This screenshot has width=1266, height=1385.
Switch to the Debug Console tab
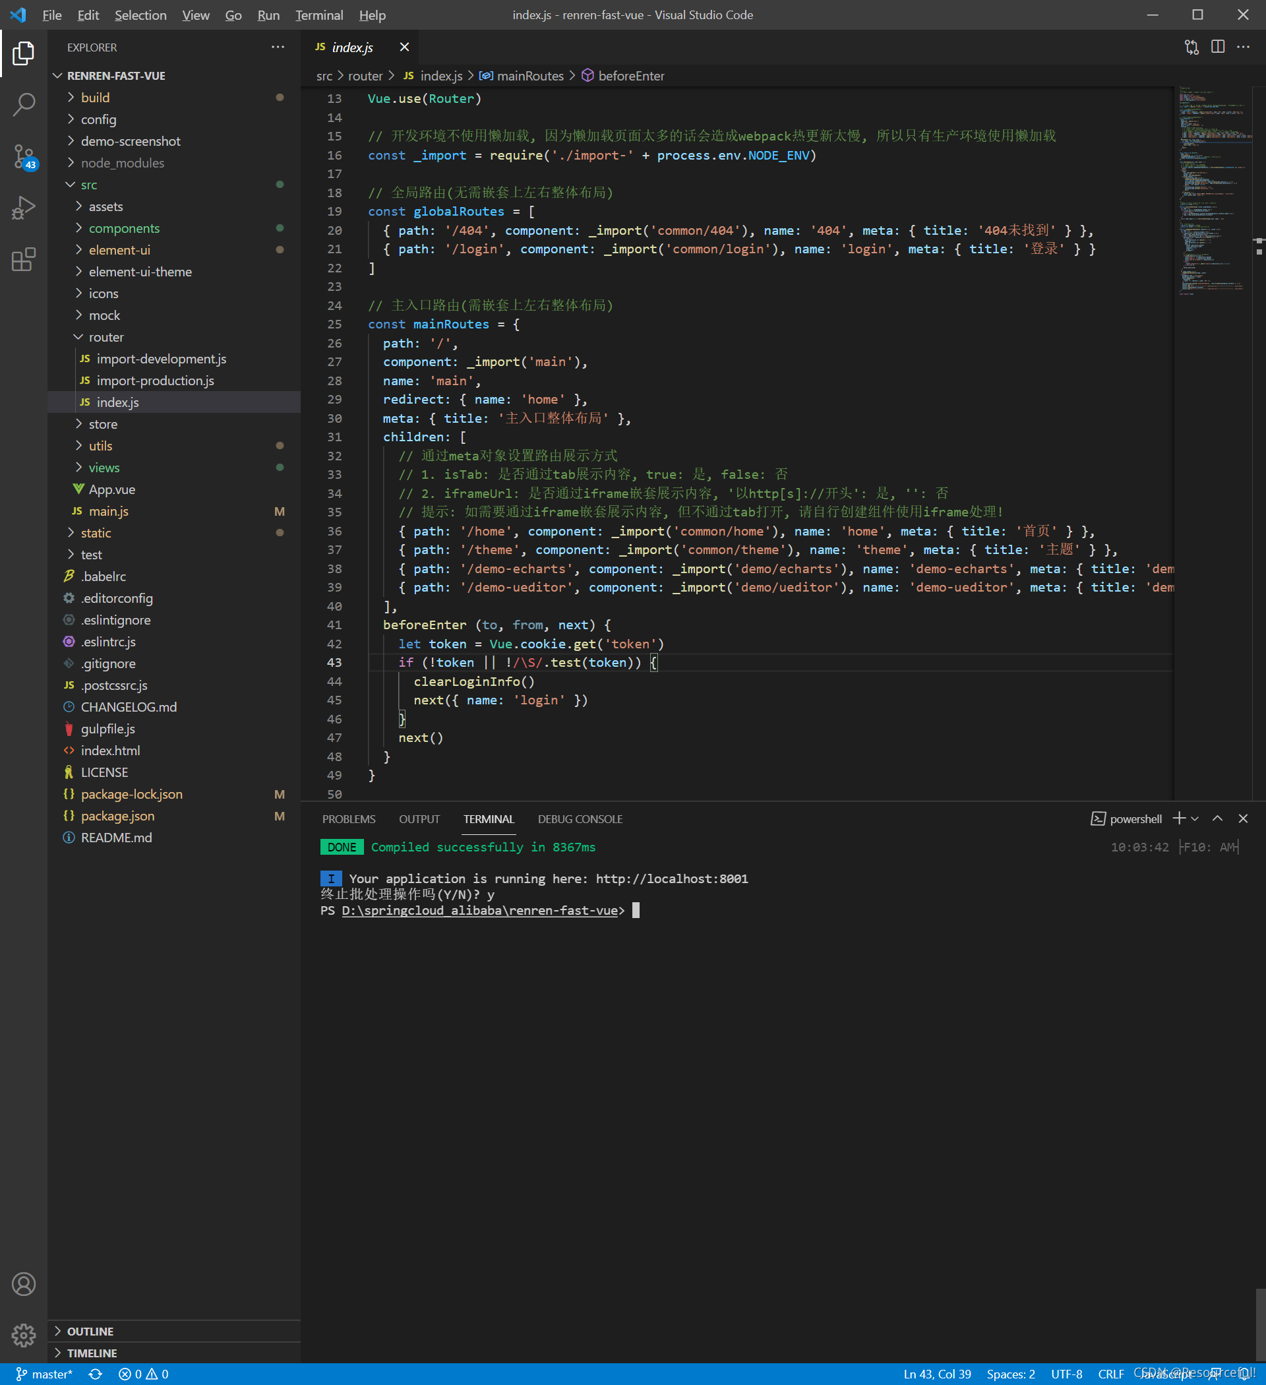pyautogui.click(x=580, y=819)
